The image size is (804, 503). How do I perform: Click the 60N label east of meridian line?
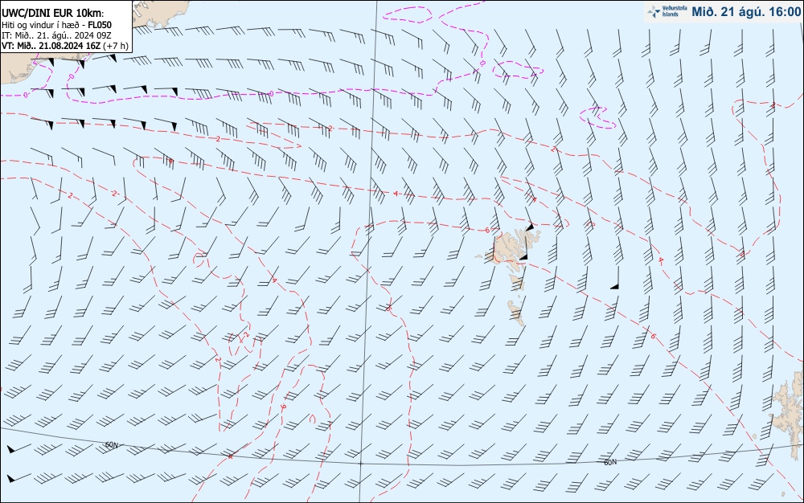610,462
